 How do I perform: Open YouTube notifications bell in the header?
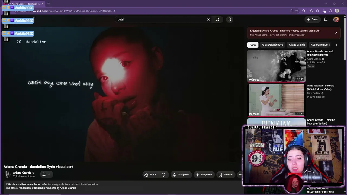tap(326, 19)
